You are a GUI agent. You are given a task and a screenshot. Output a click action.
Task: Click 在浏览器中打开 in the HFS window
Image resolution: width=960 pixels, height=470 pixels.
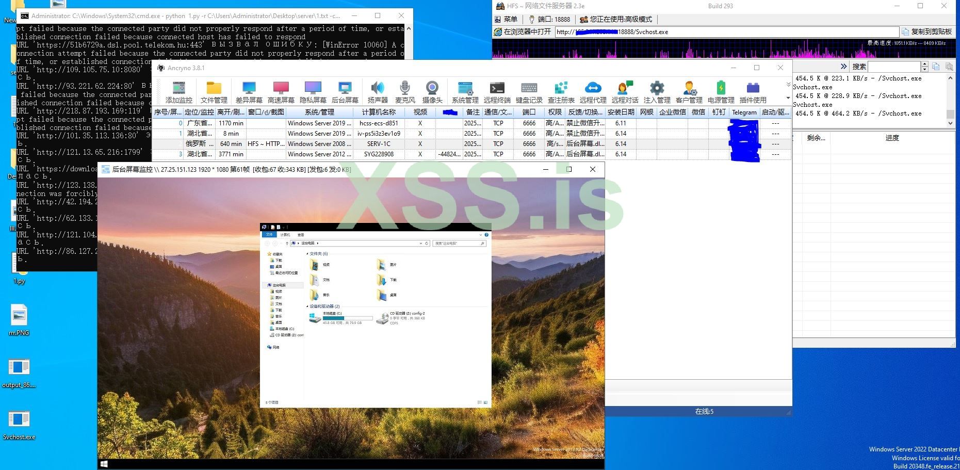[523, 31]
